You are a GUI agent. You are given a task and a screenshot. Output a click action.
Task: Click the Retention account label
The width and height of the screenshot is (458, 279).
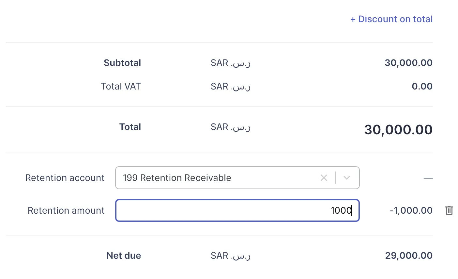[65, 178]
